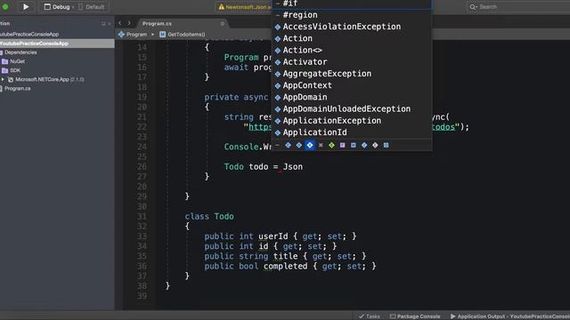The height and width of the screenshot is (320, 570).
Task: Open Program.cs in the solution tree
Action: (x=18, y=89)
